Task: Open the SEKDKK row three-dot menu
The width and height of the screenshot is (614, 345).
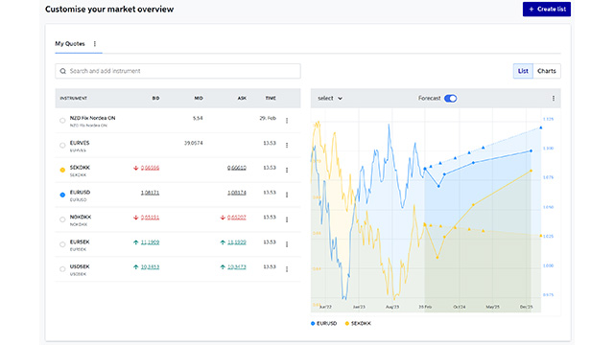Action: click(x=287, y=170)
